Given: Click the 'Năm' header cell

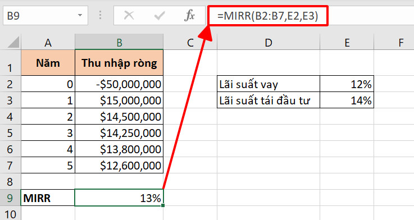Looking at the screenshot, I should click(x=48, y=63).
